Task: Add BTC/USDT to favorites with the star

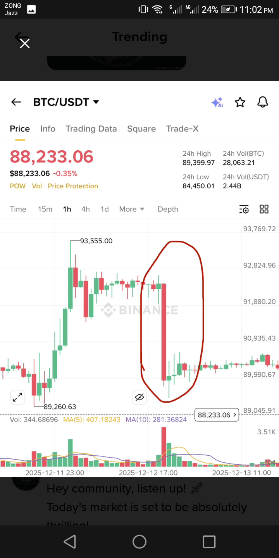Action: 240,102
